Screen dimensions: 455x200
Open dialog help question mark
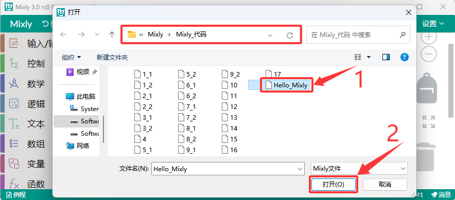click(404, 57)
